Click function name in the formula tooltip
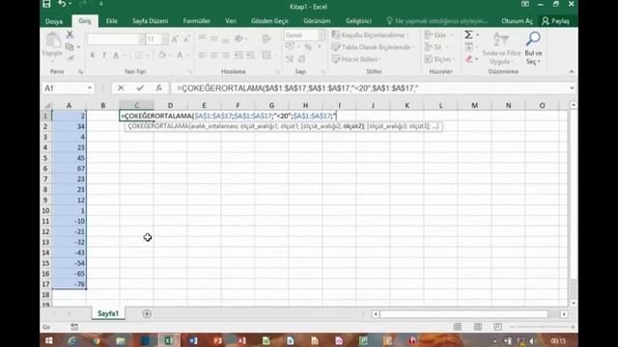Image resolution: width=618 pixels, height=347 pixels. tap(158, 126)
